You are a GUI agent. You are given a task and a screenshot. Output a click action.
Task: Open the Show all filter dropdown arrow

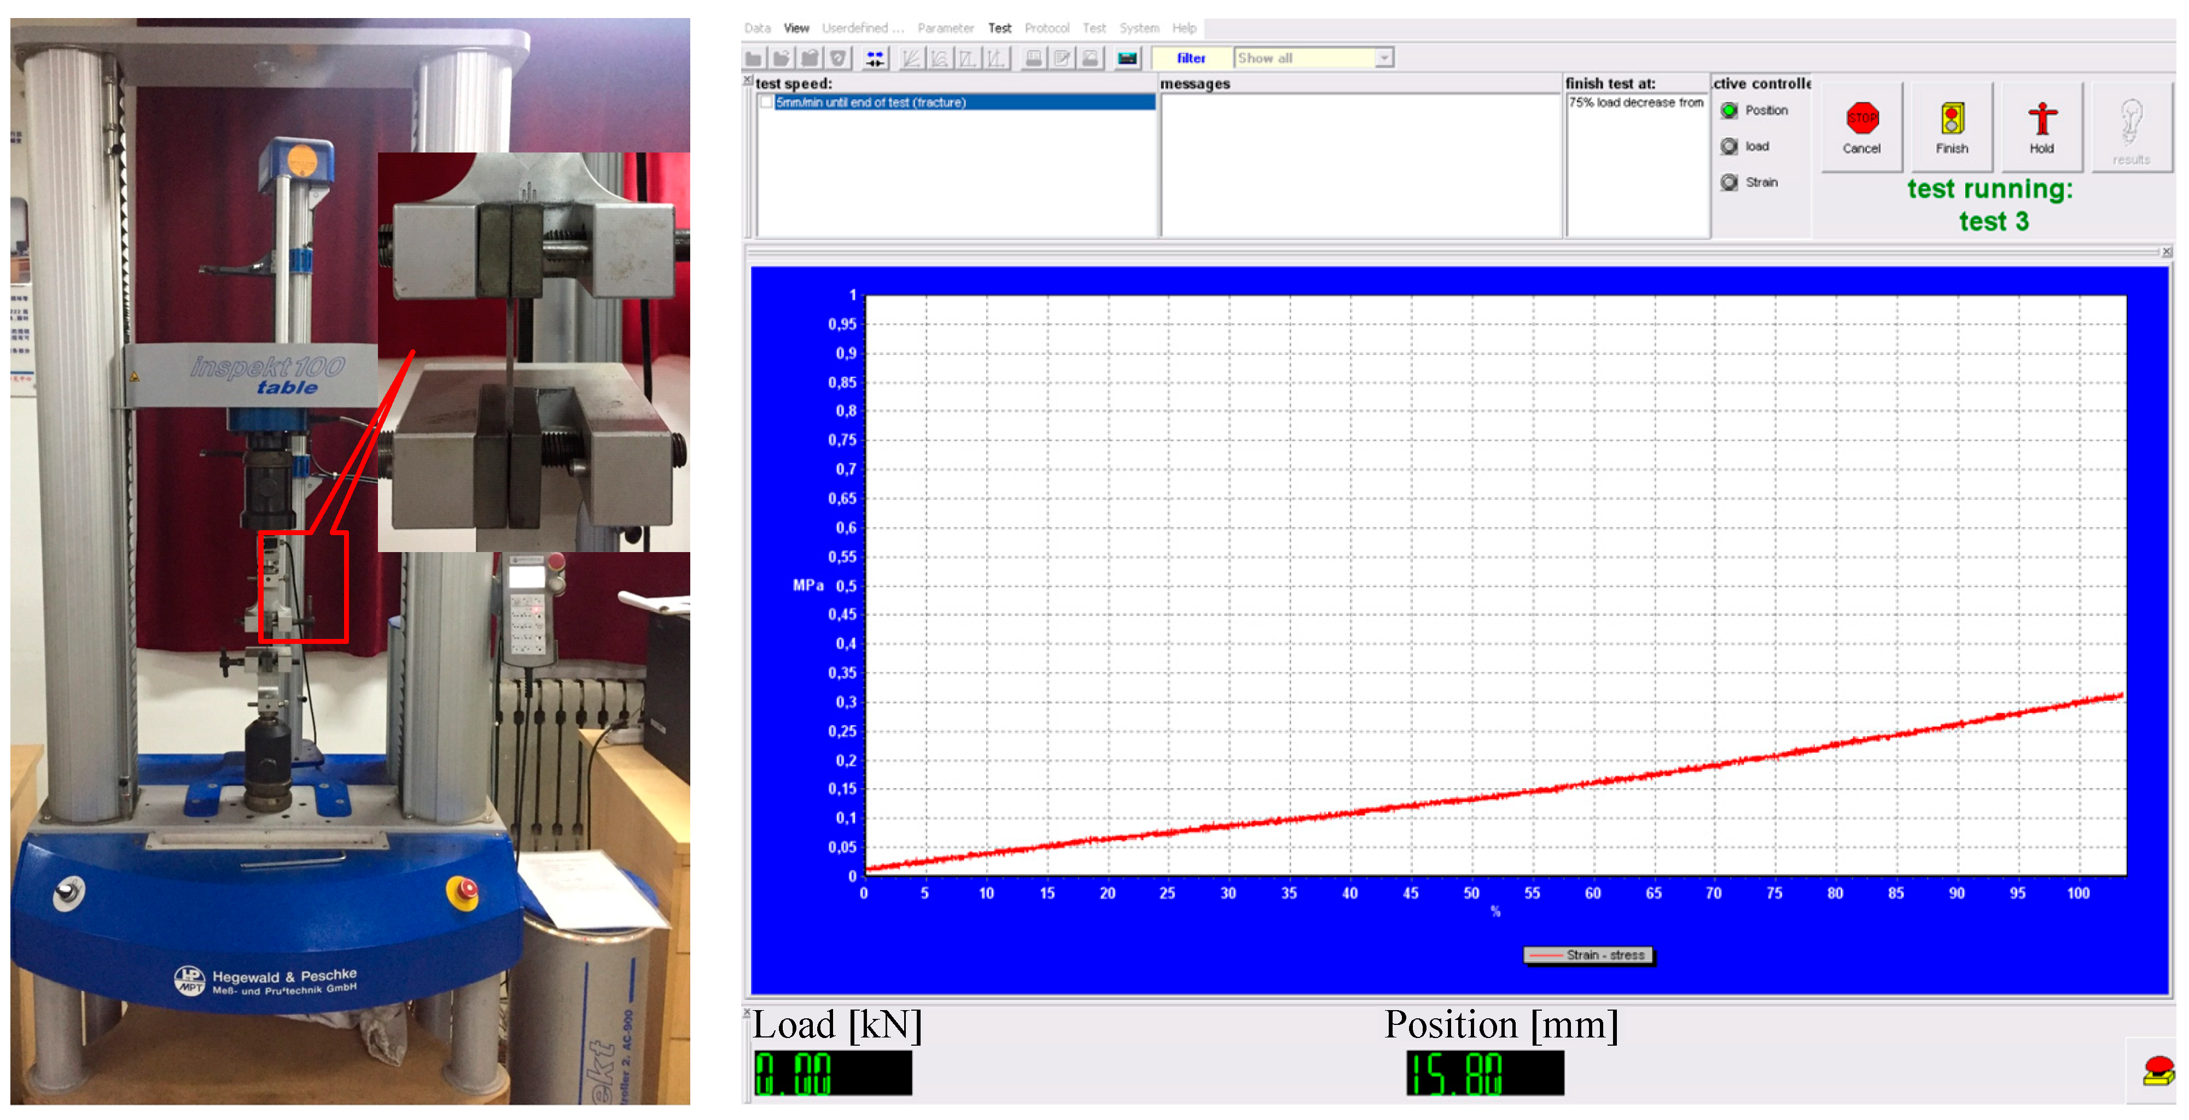(1384, 58)
